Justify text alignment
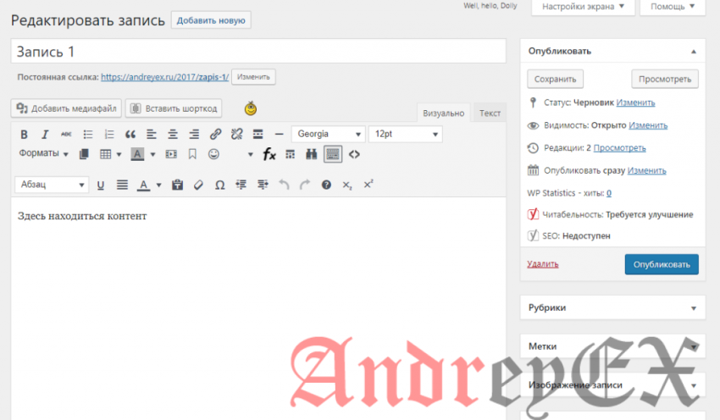This screenshot has height=420, width=720. pyautogui.click(x=122, y=185)
